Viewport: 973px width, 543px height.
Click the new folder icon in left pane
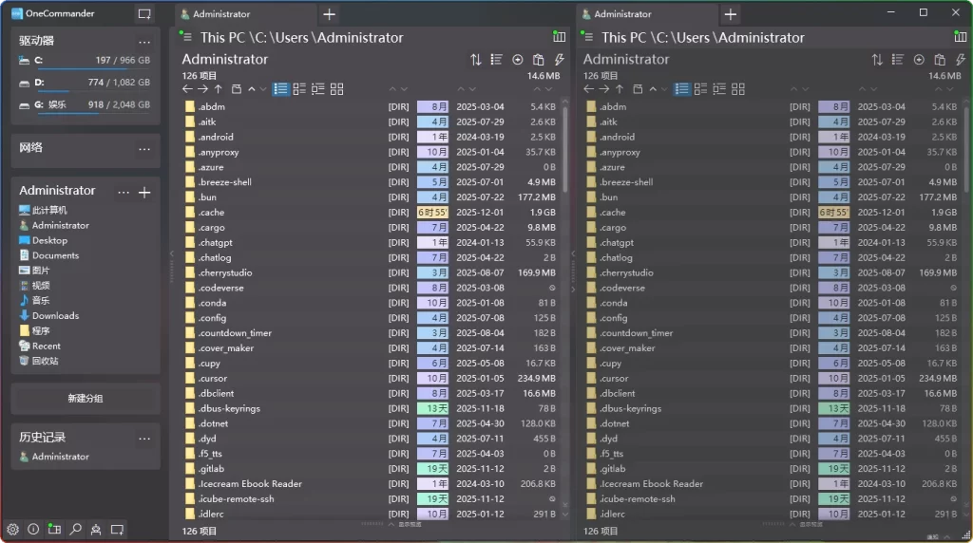pos(237,89)
